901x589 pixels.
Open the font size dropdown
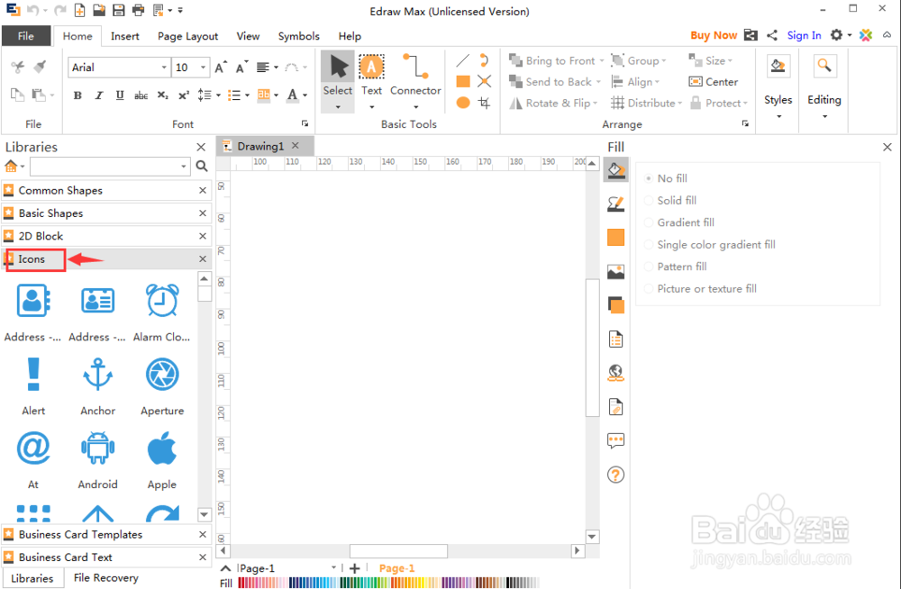point(203,68)
